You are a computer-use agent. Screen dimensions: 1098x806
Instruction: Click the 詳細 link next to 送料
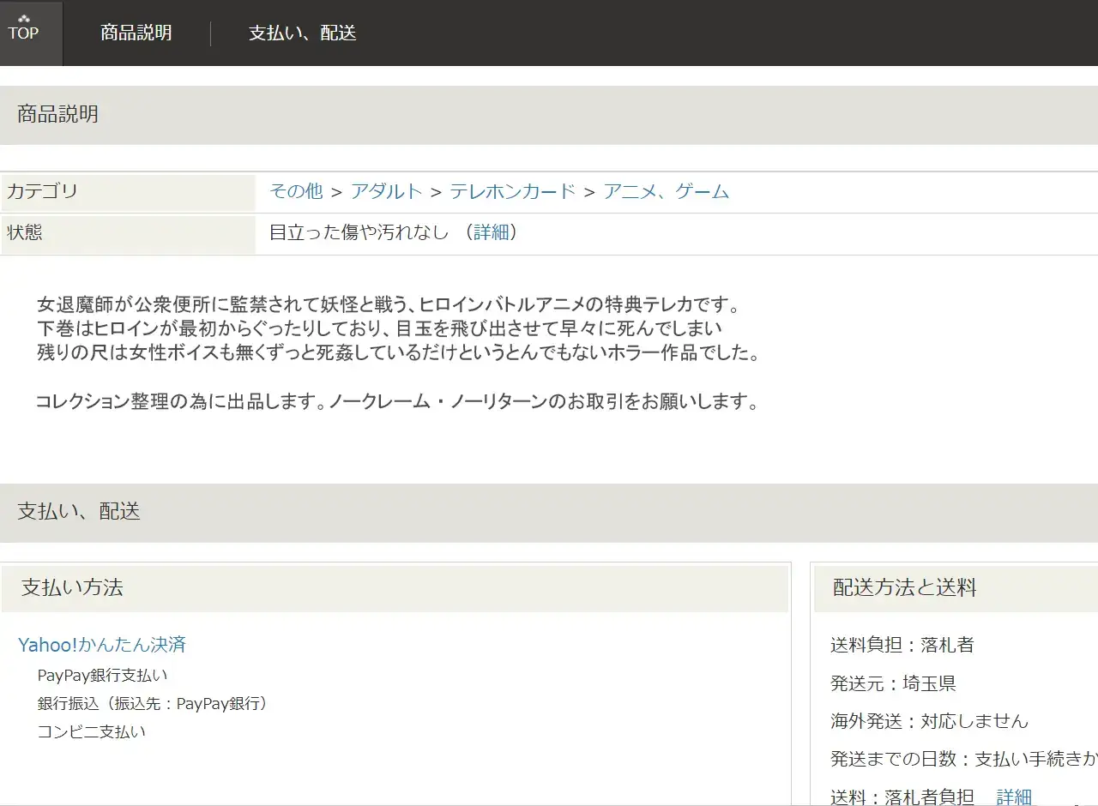pyautogui.click(x=1013, y=797)
